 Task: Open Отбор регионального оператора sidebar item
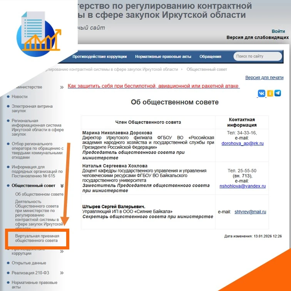point(37,151)
